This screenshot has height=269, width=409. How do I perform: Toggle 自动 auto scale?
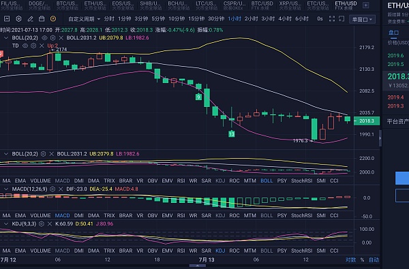point(374,259)
